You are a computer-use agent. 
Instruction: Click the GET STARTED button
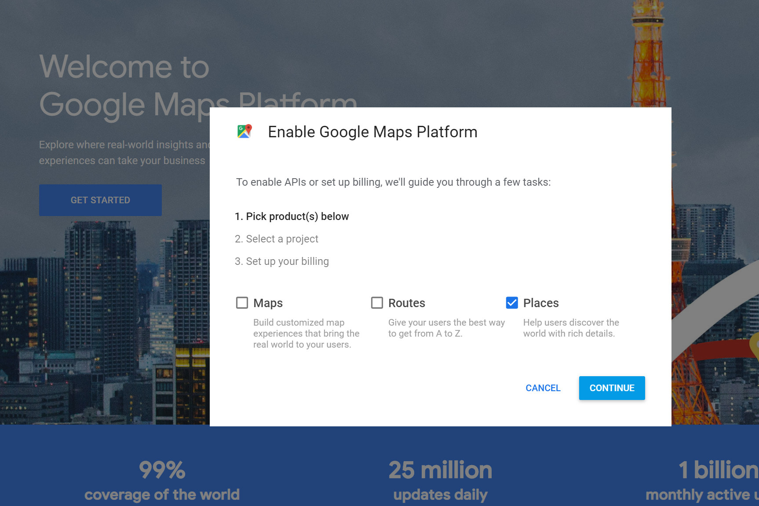(100, 200)
